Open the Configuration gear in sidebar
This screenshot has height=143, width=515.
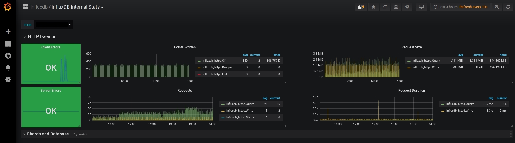click(8, 79)
